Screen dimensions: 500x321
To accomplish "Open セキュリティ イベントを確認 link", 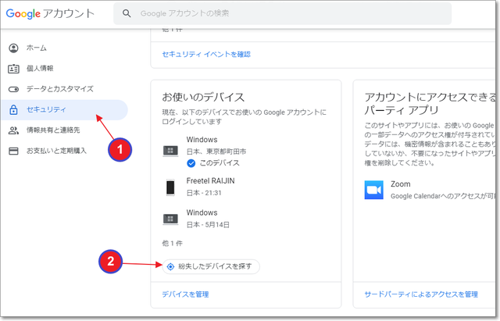I will pyautogui.click(x=206, y=54).
